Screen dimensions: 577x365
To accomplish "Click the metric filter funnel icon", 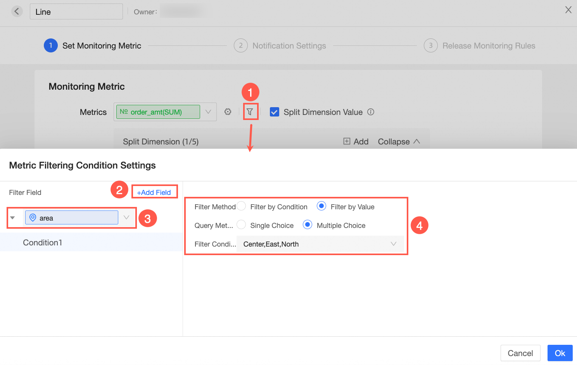I will pyautogui.click(x=250, y=112).
